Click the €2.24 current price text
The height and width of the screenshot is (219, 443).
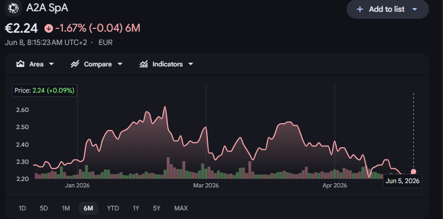click(x=21, y=28)
